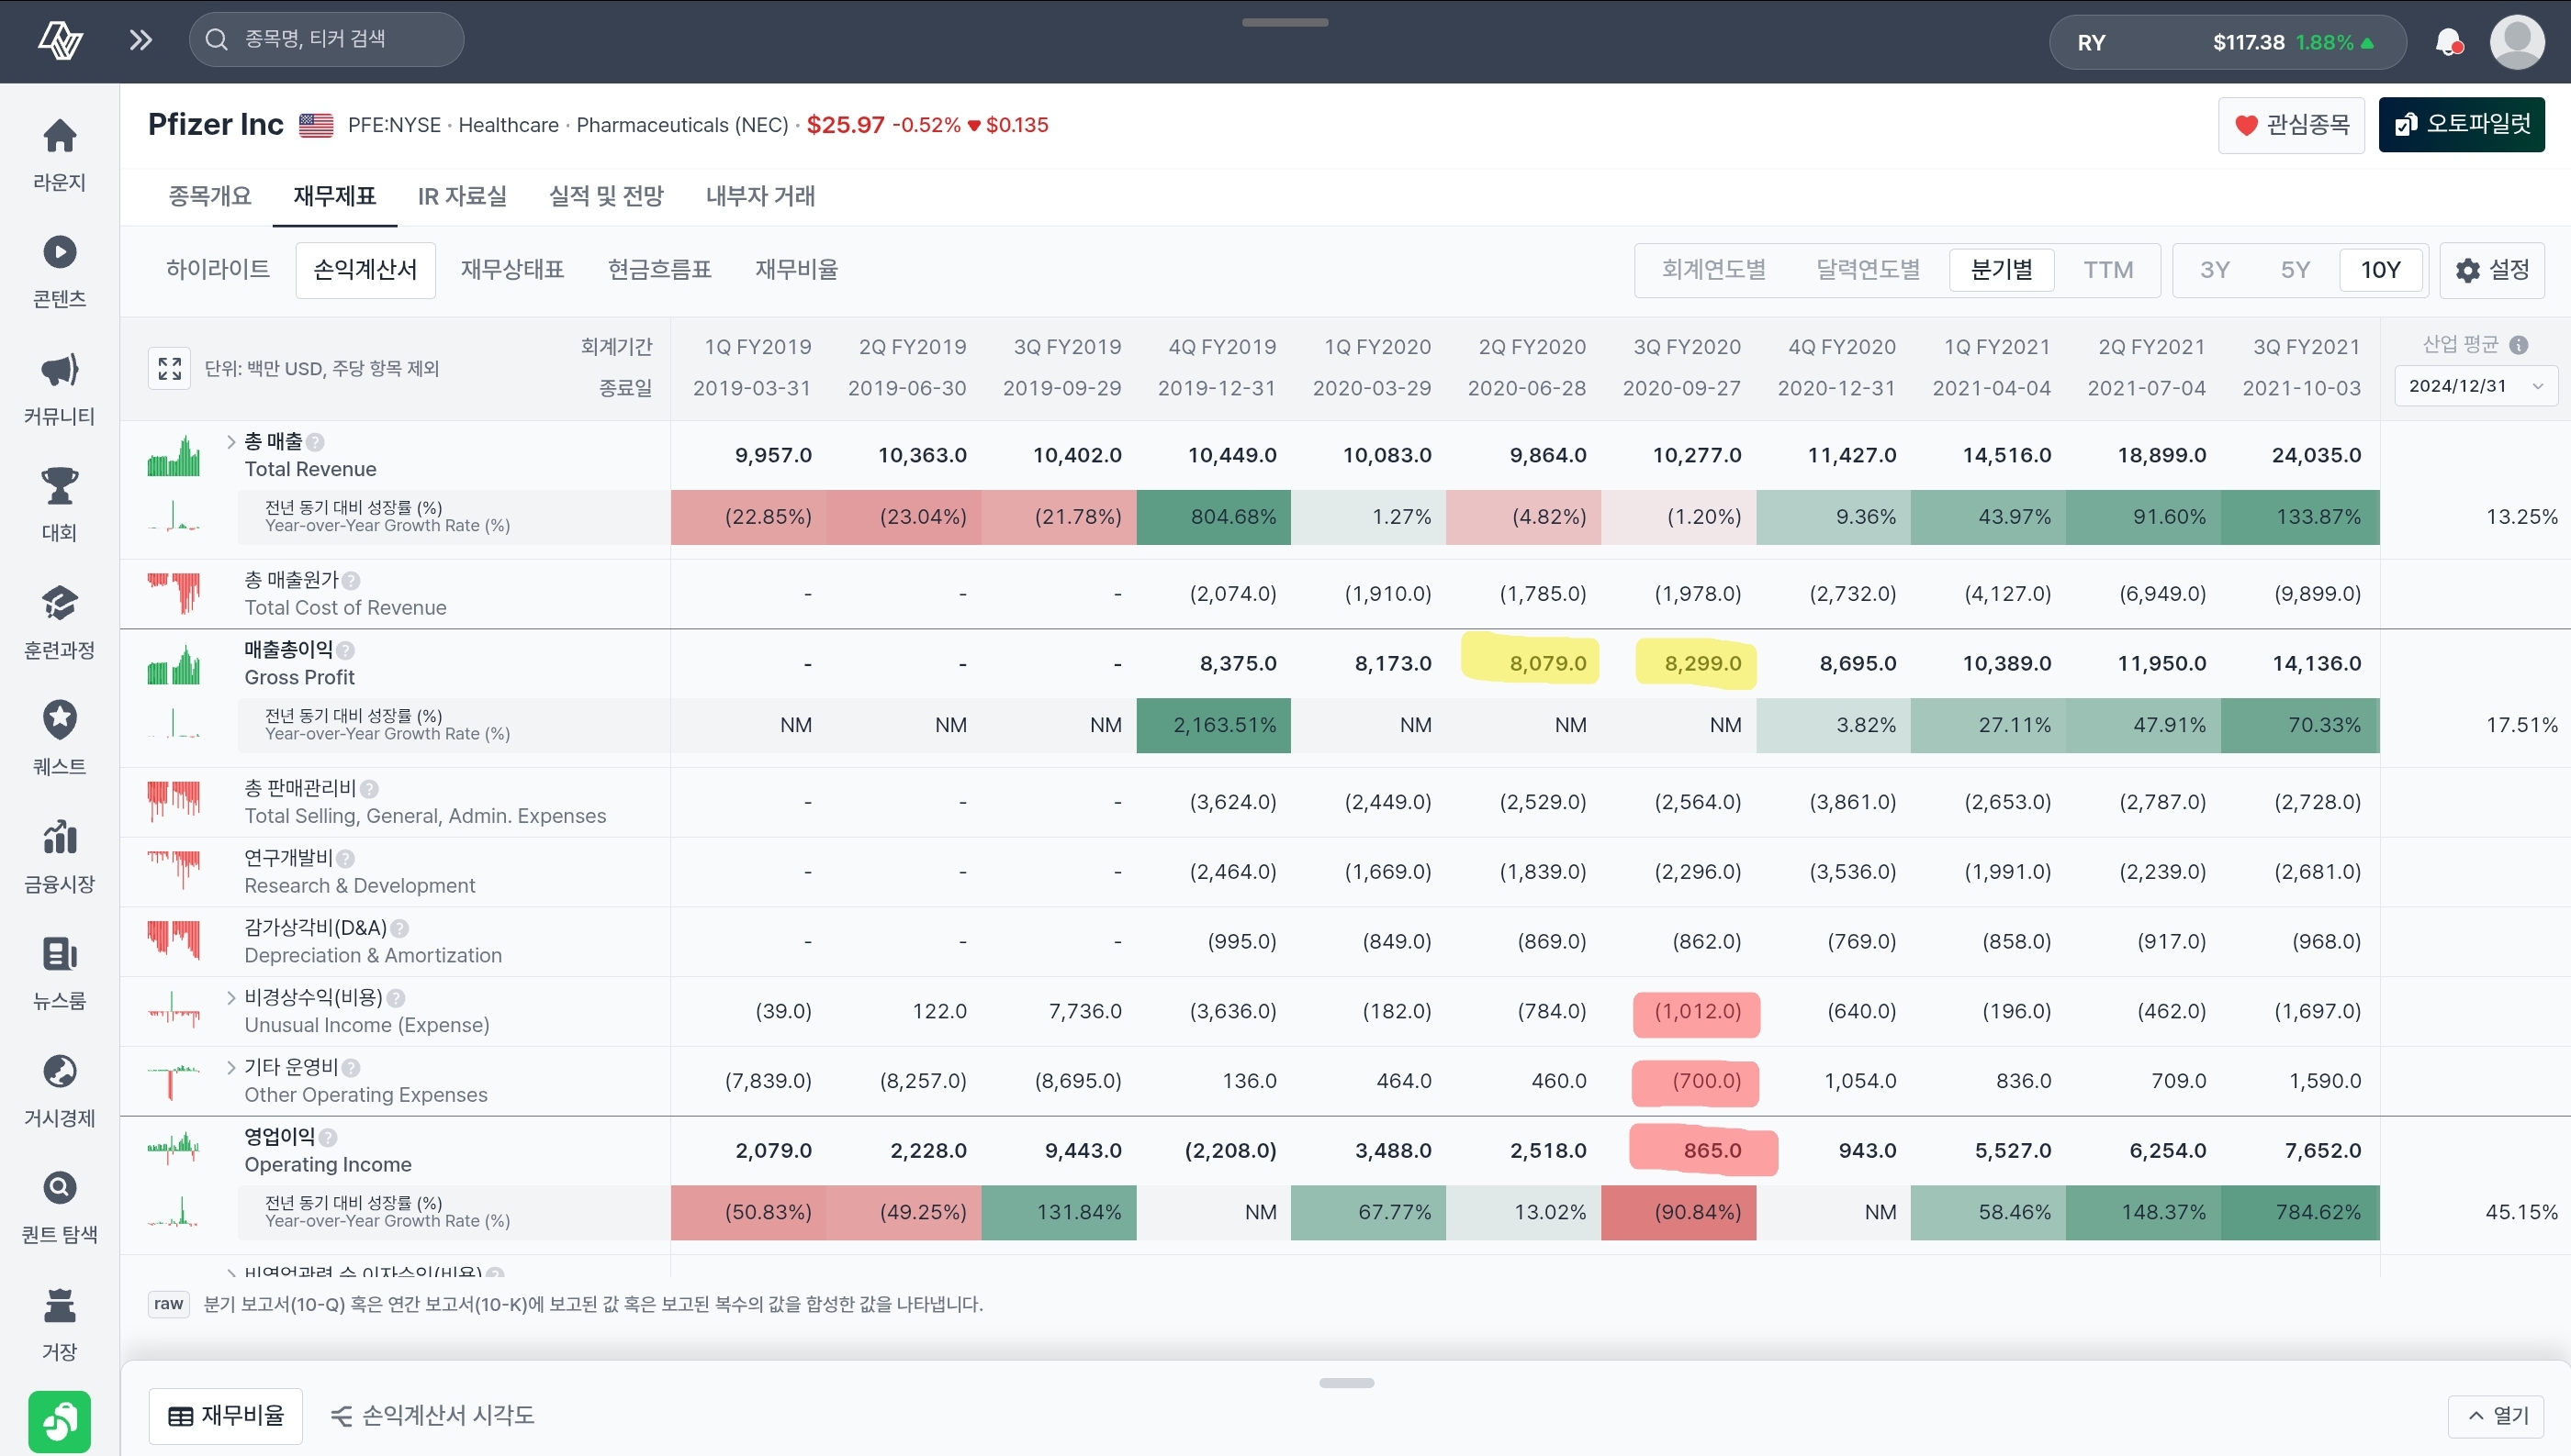Open the 커뮤니티 megaphone icon

tap(59, 370)
